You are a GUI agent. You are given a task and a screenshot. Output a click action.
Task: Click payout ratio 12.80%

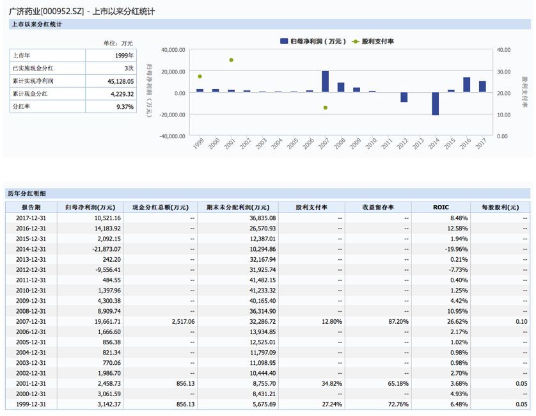(x=331, y=321)
